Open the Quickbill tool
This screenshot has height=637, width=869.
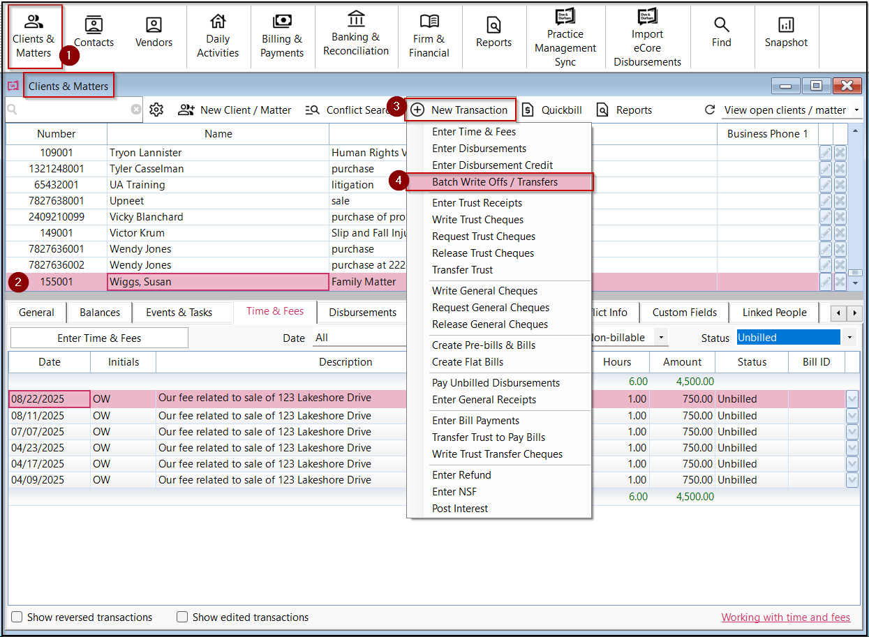552,110
